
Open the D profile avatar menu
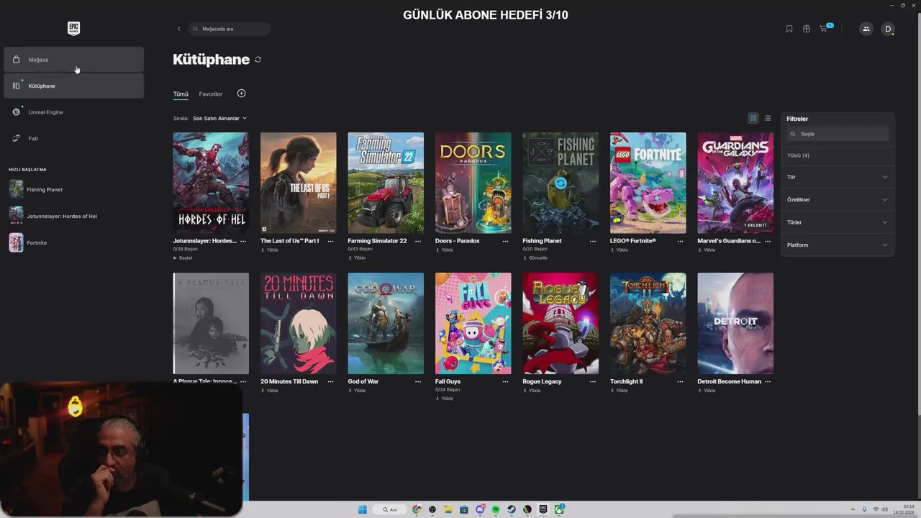pos(888,29)
